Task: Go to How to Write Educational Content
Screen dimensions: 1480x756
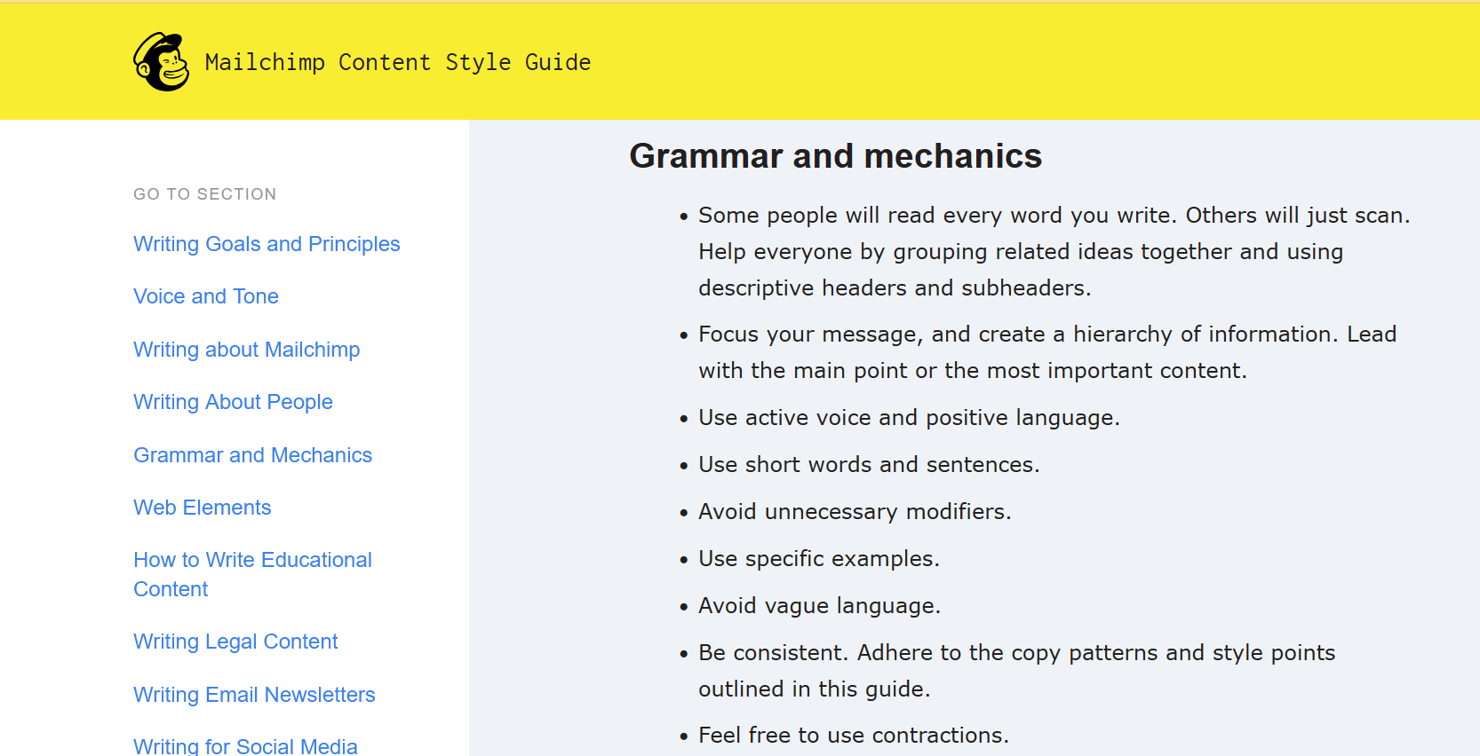Action: pyautogui.click(x=253, y=574)
